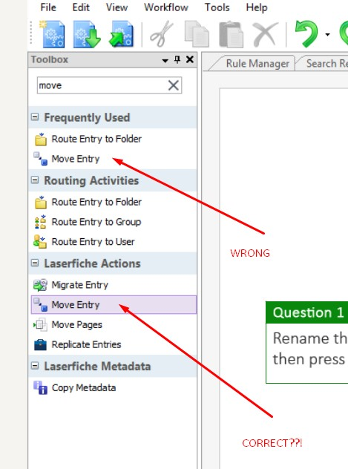Image resolution: width=348 pixels, height=469 pixels.
Task: Click the Copy Metadata info icon
Action: click(x=40, y=387)
